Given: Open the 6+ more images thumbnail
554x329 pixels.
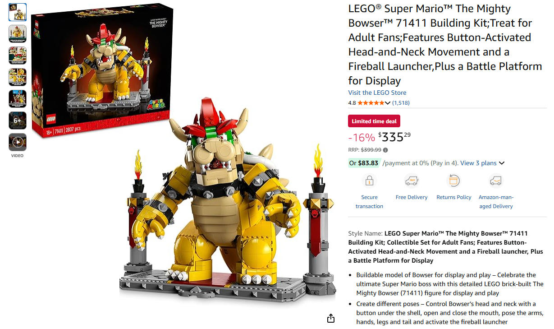Looking at the screenshot, I should point(18,120).
